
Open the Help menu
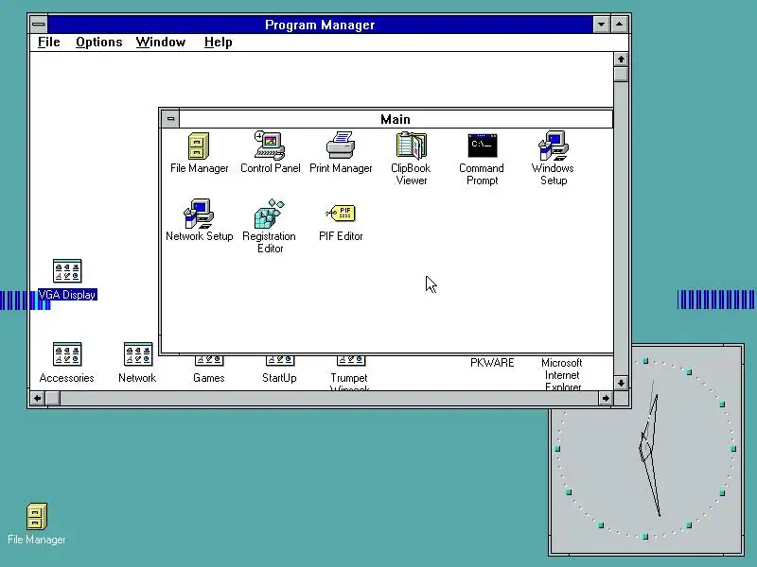click(219, 43)
